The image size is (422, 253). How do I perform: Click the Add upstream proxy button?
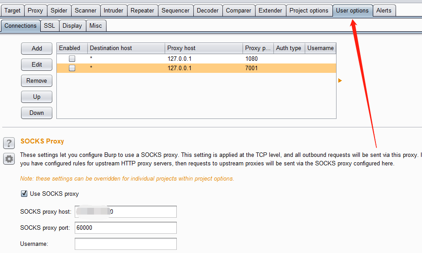point(37,48)
